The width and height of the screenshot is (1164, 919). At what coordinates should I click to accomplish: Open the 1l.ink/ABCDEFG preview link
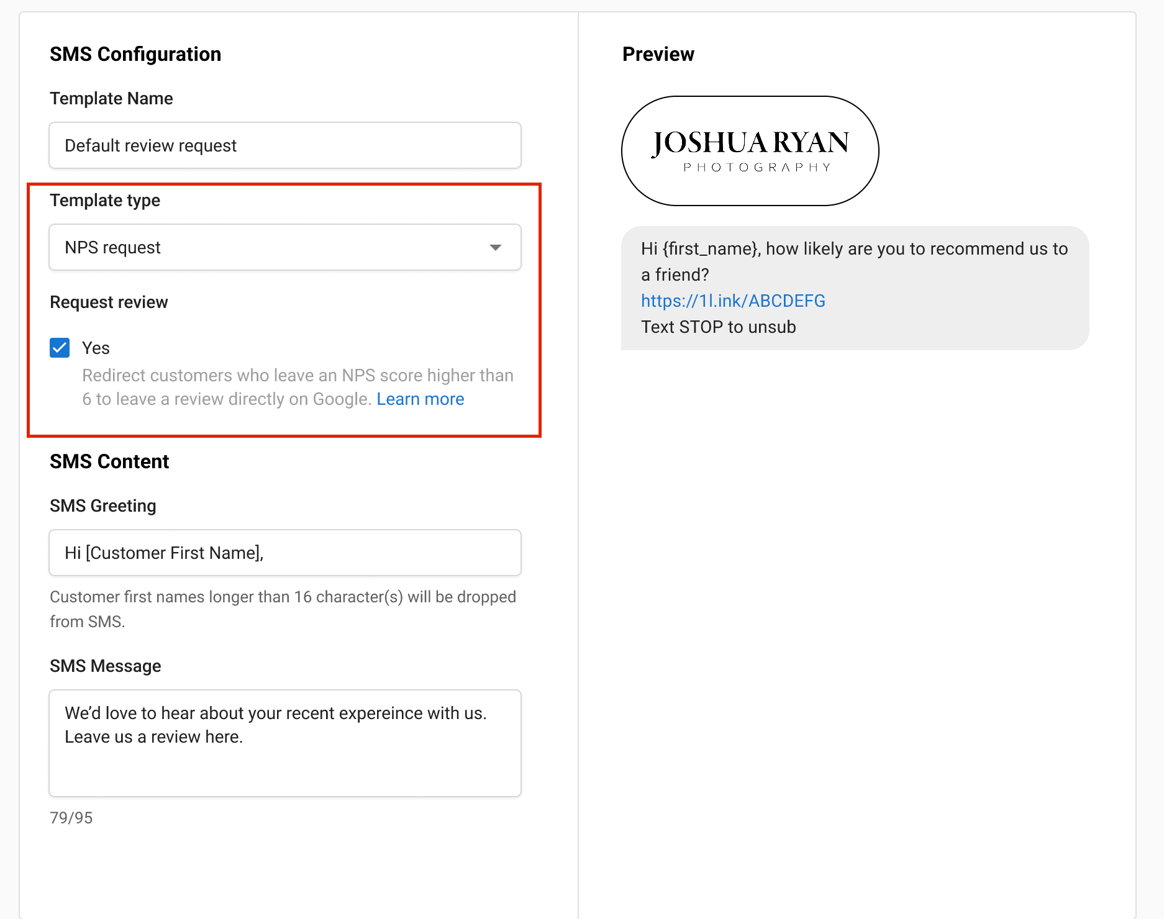pyautogui.click(x=733, y=301)
